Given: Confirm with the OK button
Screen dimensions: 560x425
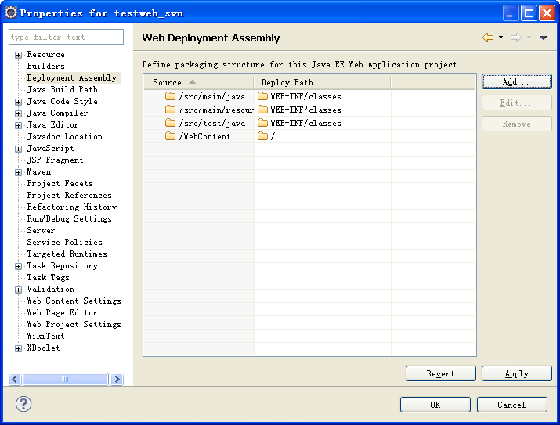Looking at the screenshot, I should point(435,405).
